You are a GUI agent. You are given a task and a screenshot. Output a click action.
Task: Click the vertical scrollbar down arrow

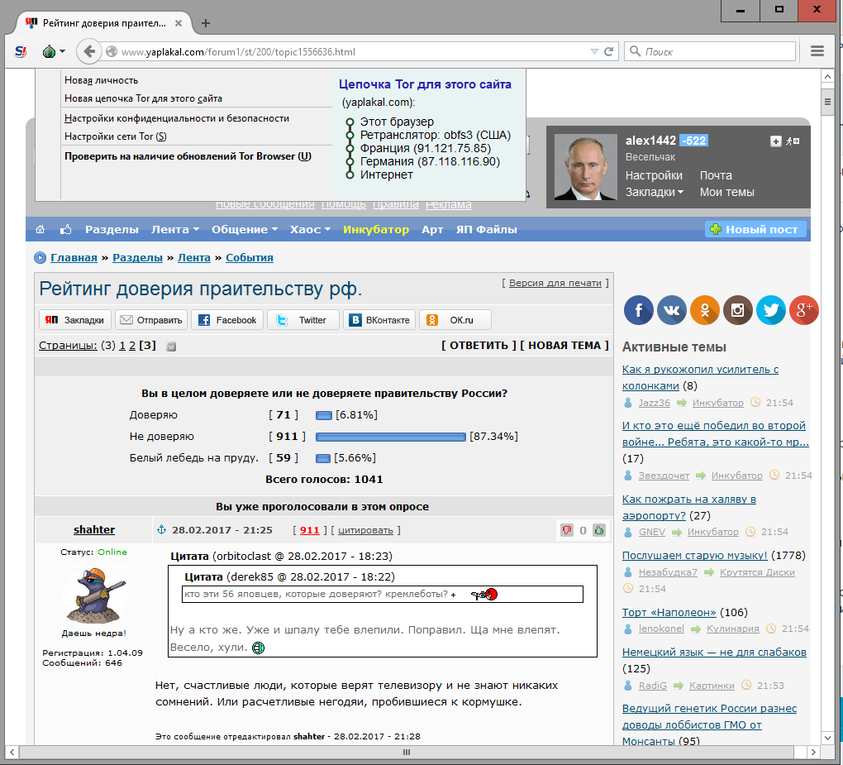pos(827,737)
